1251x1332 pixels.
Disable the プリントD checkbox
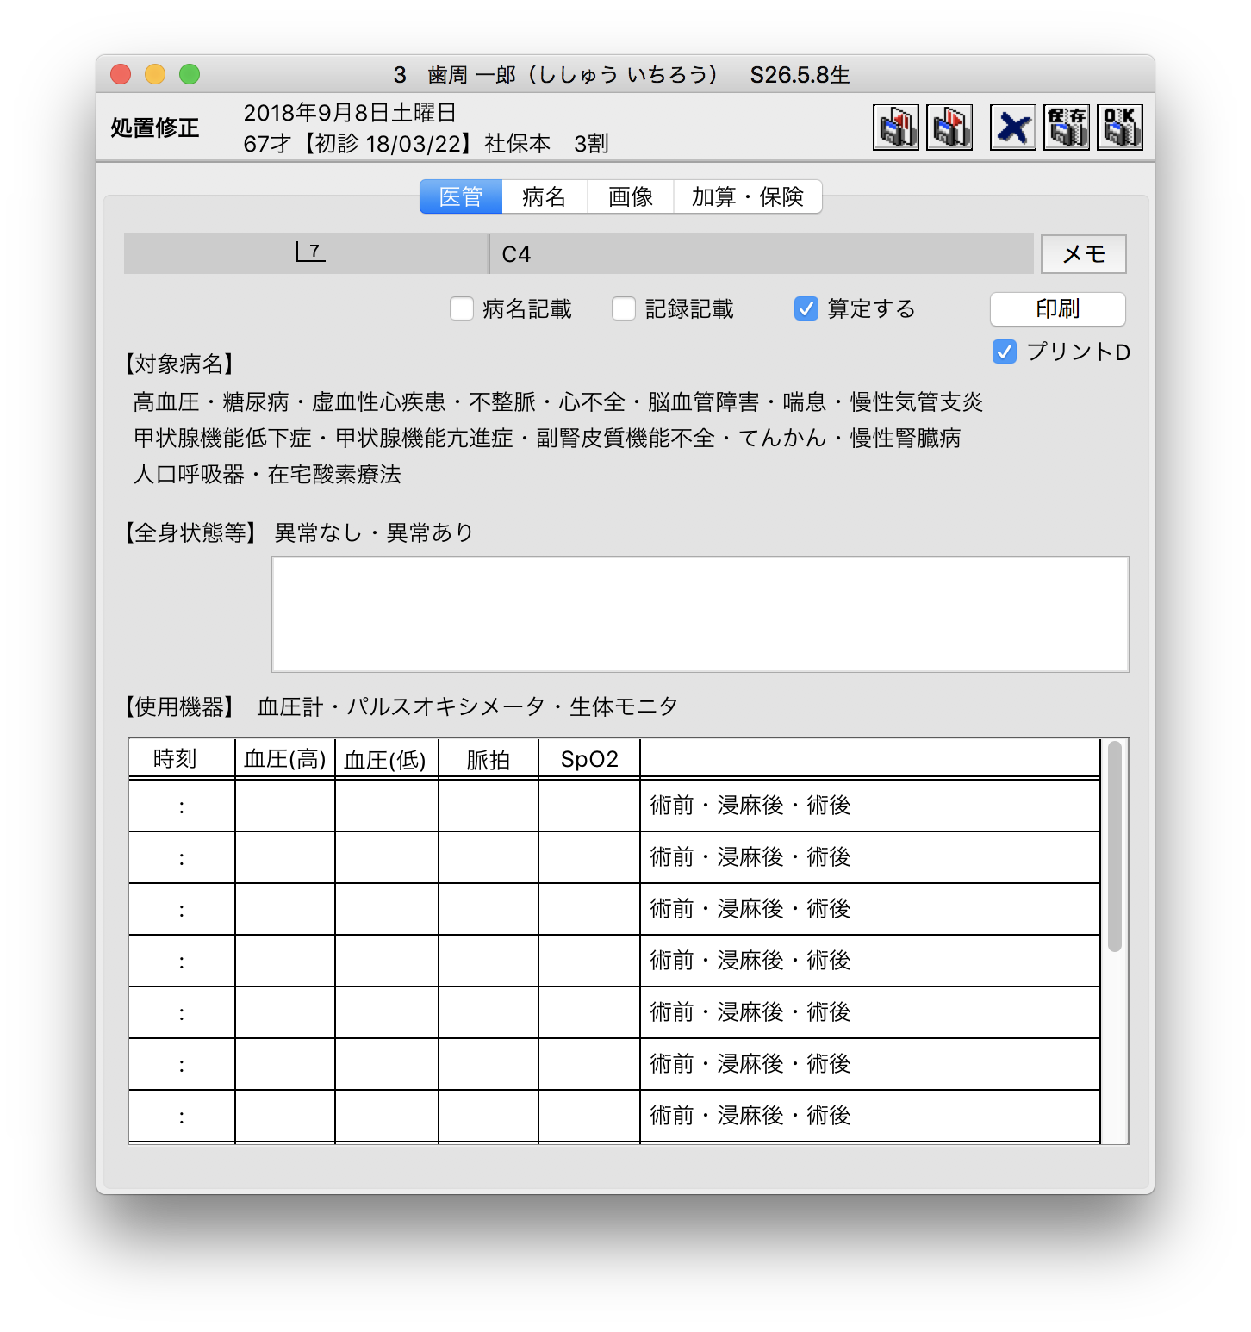pyautogui.click(x=1005, y=352)
